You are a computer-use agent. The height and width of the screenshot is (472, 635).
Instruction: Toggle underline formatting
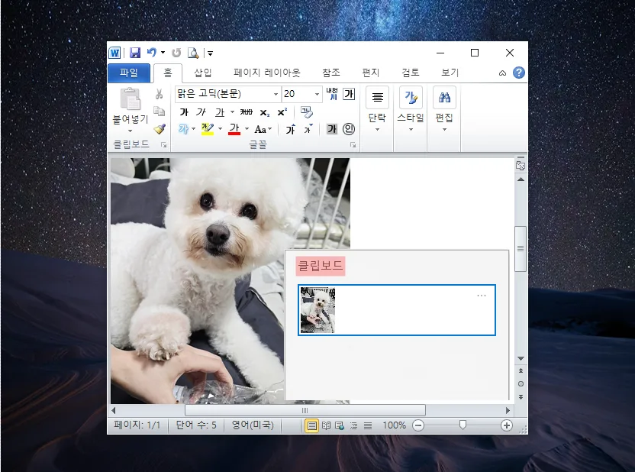pyautogui.click(x=220, y=112)
